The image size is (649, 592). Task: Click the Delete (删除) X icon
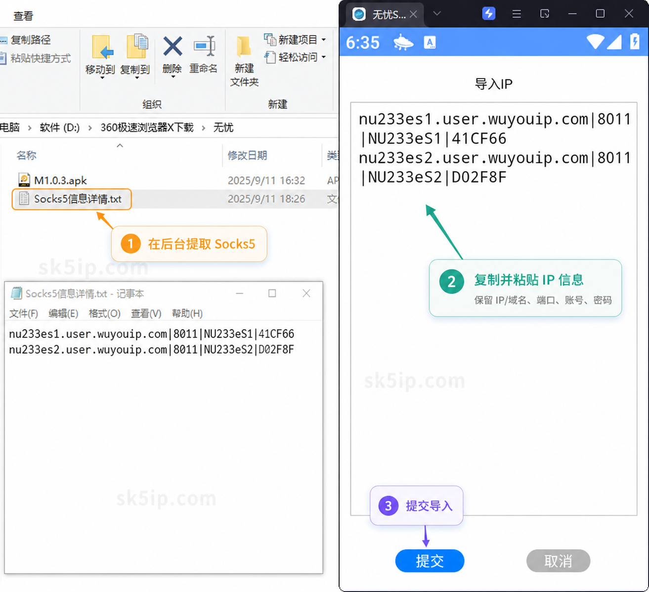coord(173,47)
